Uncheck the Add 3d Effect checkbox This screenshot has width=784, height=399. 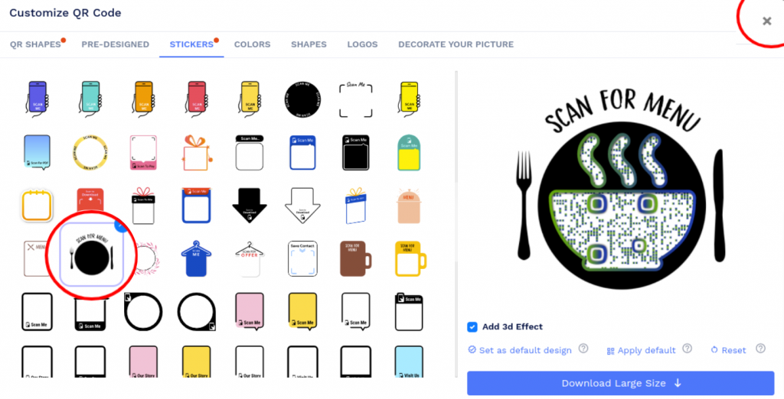click(472, 327)
